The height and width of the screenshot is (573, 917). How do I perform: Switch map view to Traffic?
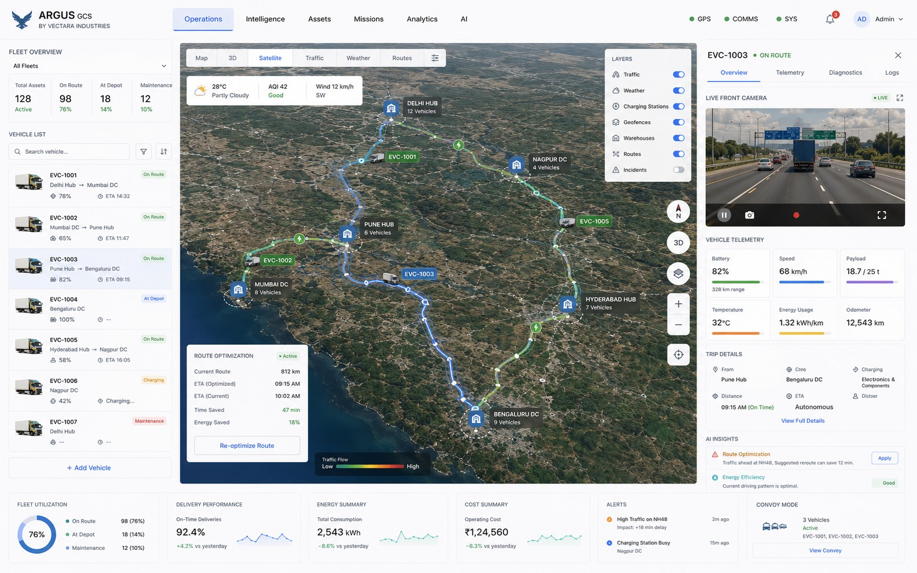pyautogui.click(x=315, y=58)
